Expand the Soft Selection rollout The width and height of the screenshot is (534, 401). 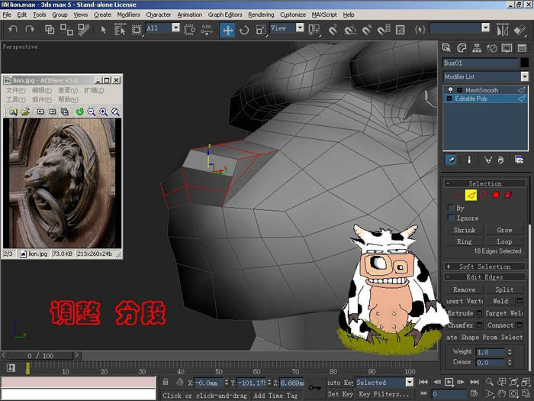(x=484, y=267)
